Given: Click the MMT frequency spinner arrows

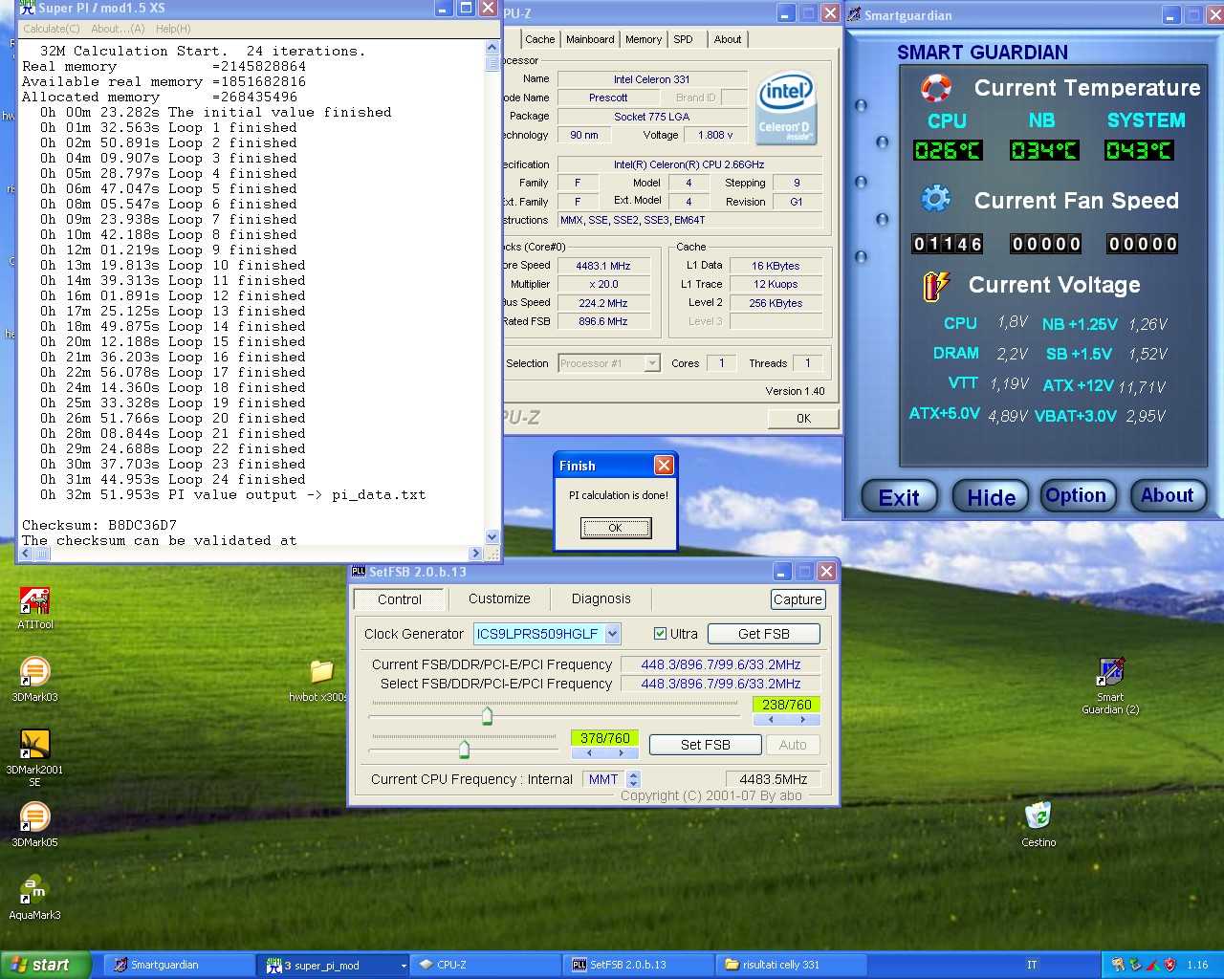Looking at the screenshot, I should click(x=633, y=779).
